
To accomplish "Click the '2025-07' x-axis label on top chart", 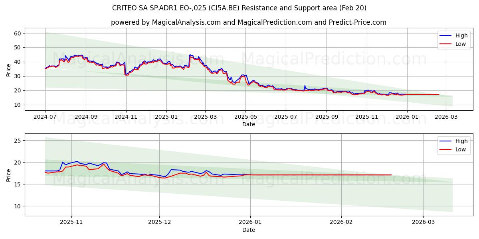I will pos(286,117).
